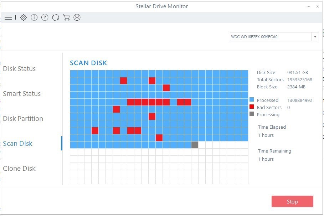Open settings via the gear icon
Image resolution: width=324 pixels, height=216 pixels.
point(24,17)
